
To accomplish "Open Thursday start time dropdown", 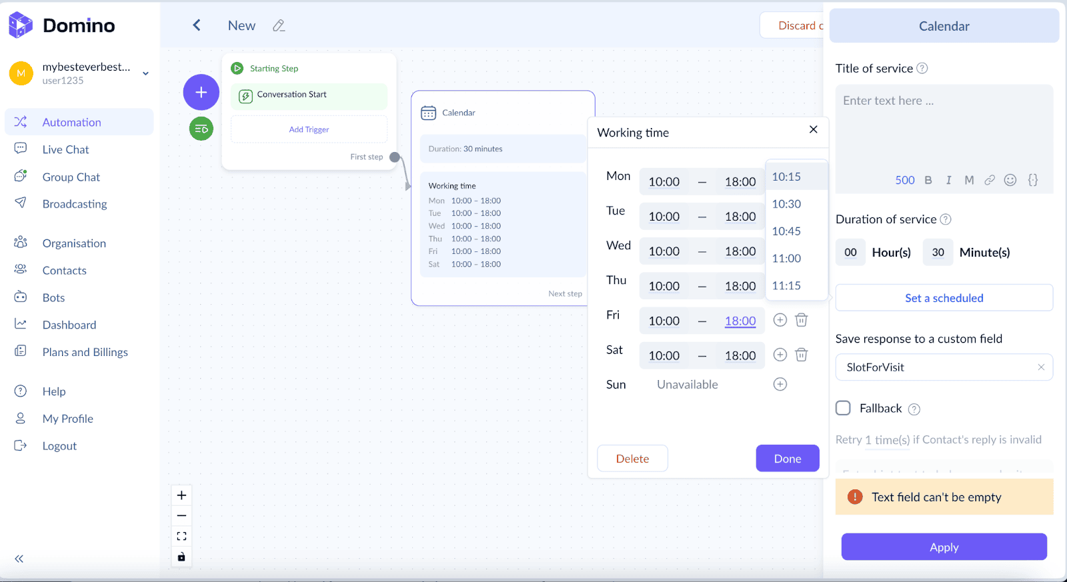I will [x=664, y=286].
